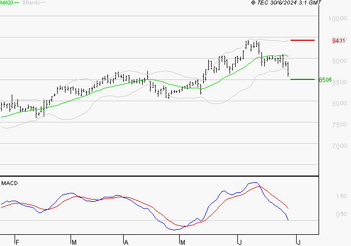Click the 150 MACD axis label

[341, 196]
